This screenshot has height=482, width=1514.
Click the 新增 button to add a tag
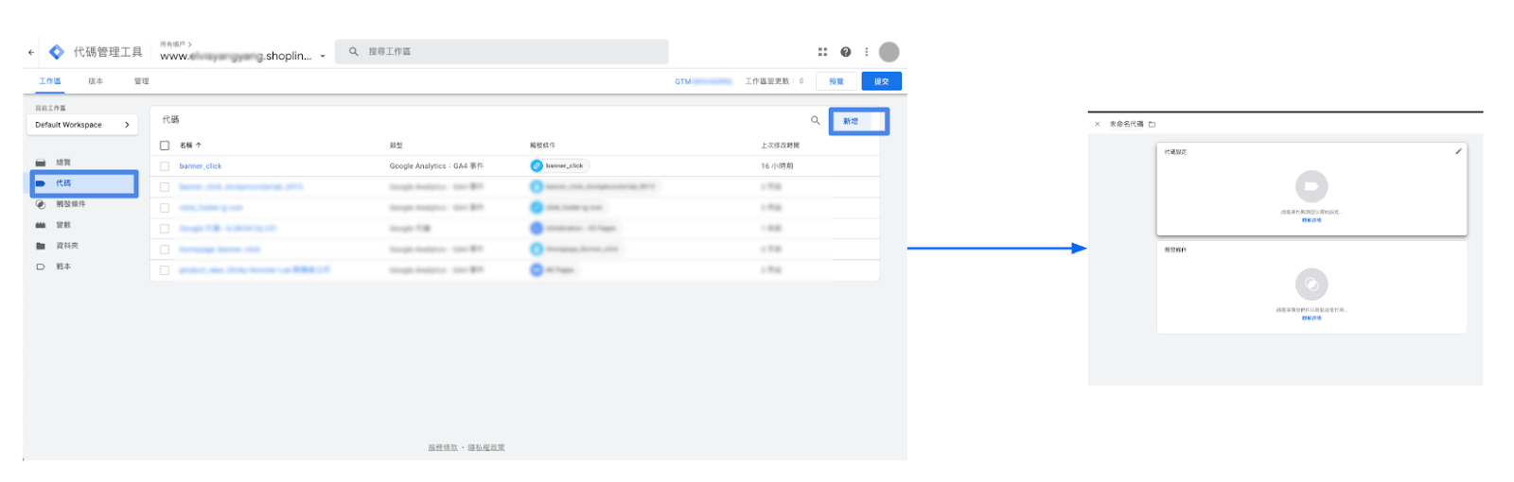852,121
